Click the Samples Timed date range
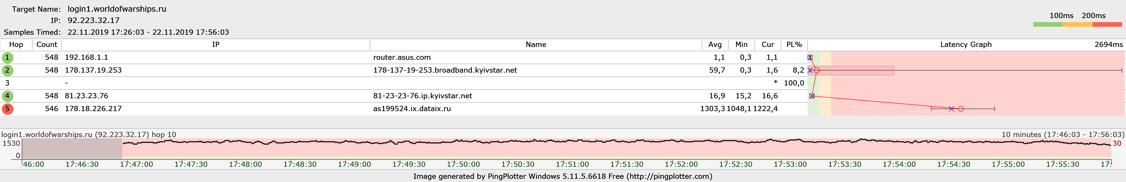The image size is (1126, 182). click(148, 32)
